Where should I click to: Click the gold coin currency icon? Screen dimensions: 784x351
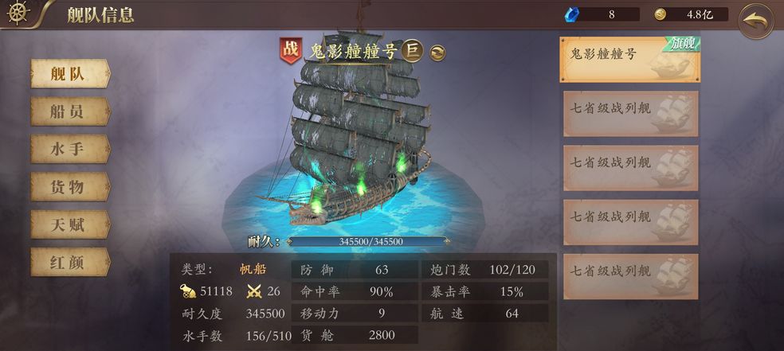click(661, 14)
